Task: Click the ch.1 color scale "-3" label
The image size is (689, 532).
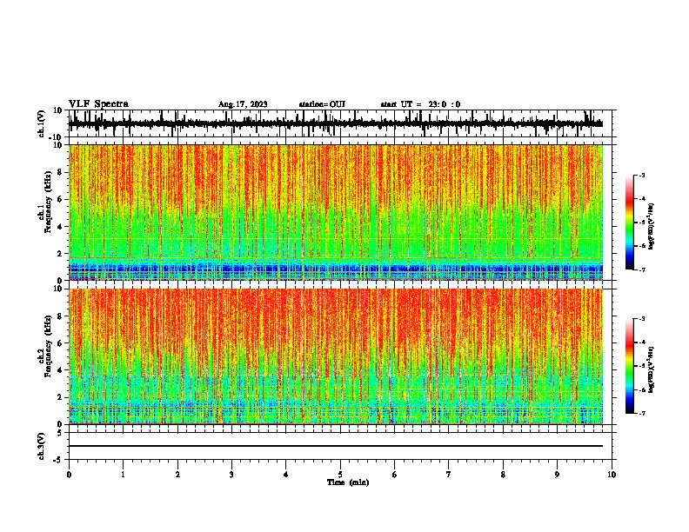Action: pos(641,175)
